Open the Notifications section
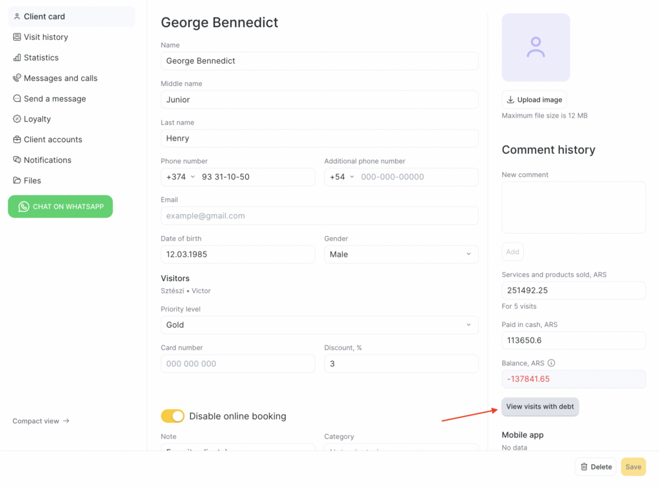 point(47,160)
